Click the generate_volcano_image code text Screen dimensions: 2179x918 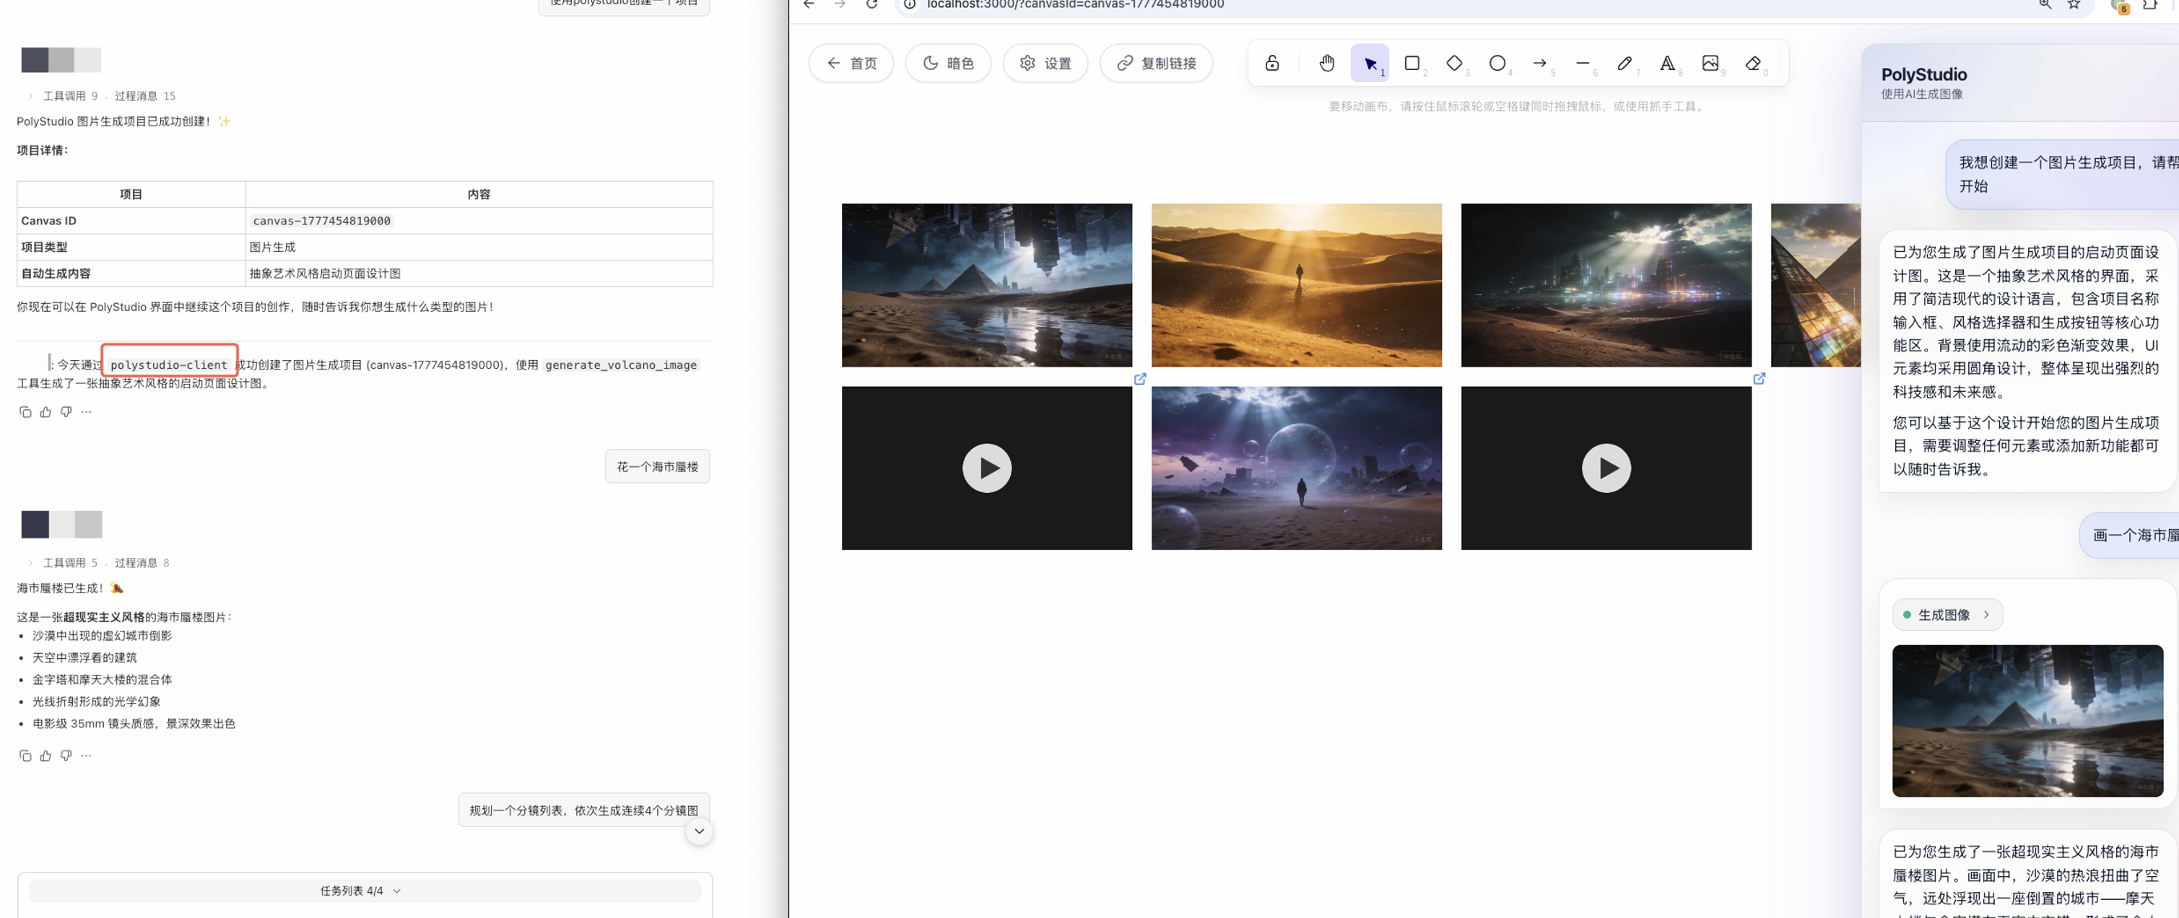pos(621,365)
